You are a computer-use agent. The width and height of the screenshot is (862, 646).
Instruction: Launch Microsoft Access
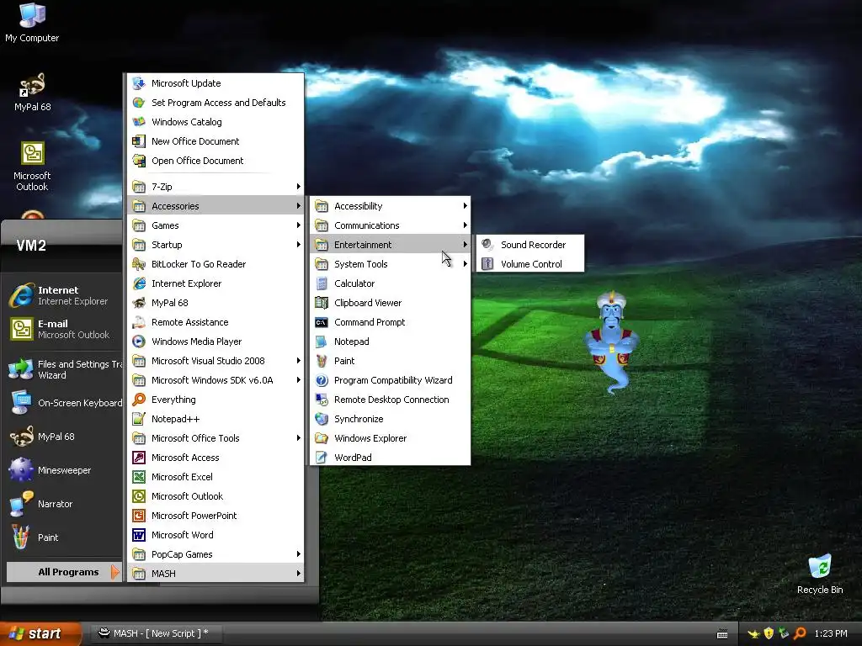215,458
